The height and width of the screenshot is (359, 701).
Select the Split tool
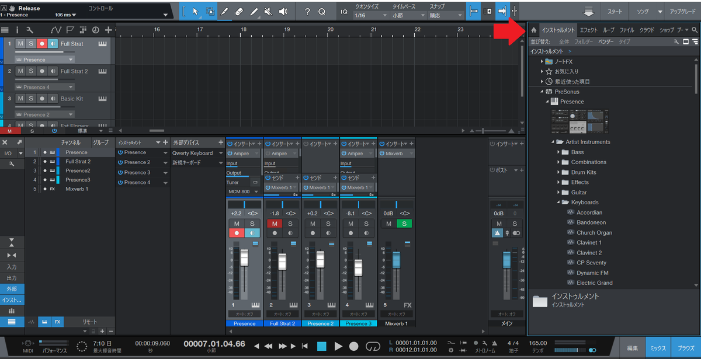tap(225, 11)
